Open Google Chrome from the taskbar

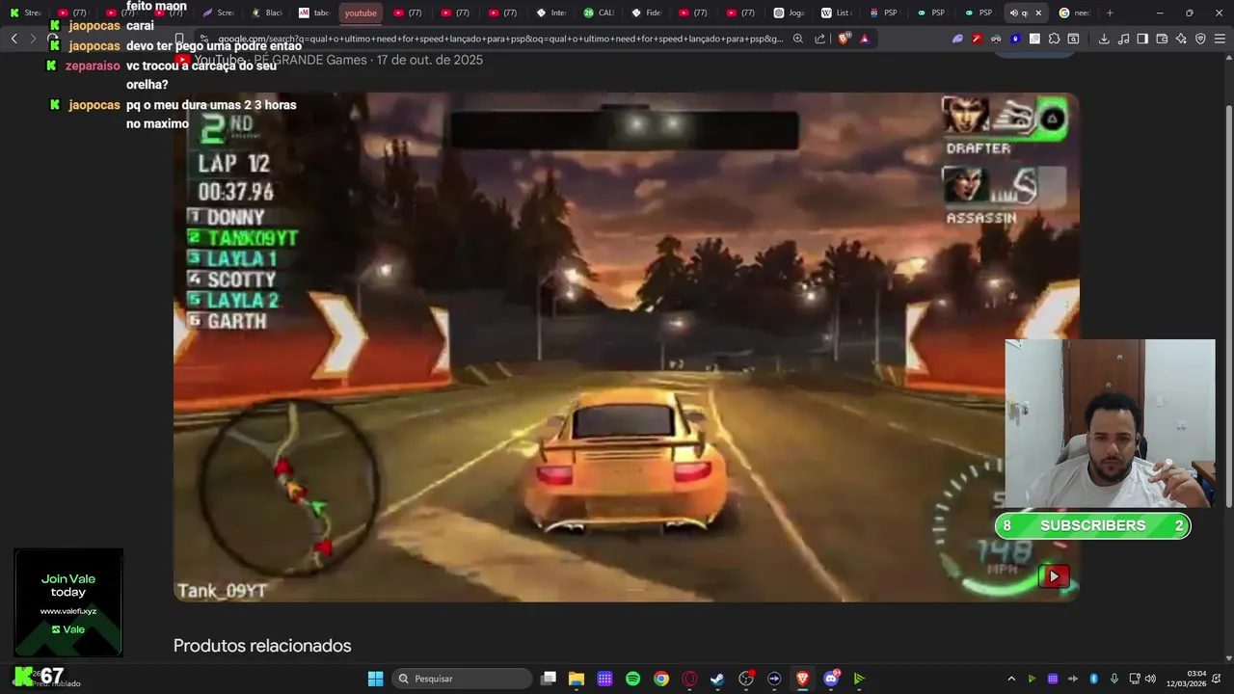click(661, 679)
